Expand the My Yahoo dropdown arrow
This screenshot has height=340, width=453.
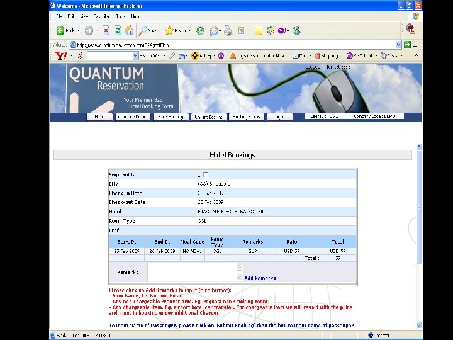pos(376,55)
